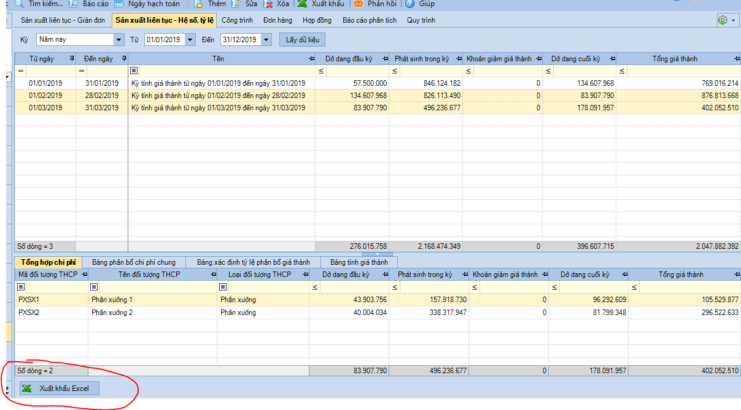Click the Lấy dữ liệu button
The width and height of the screenshot is (741, 410).
pyautogui.click(x=302, y=40)
